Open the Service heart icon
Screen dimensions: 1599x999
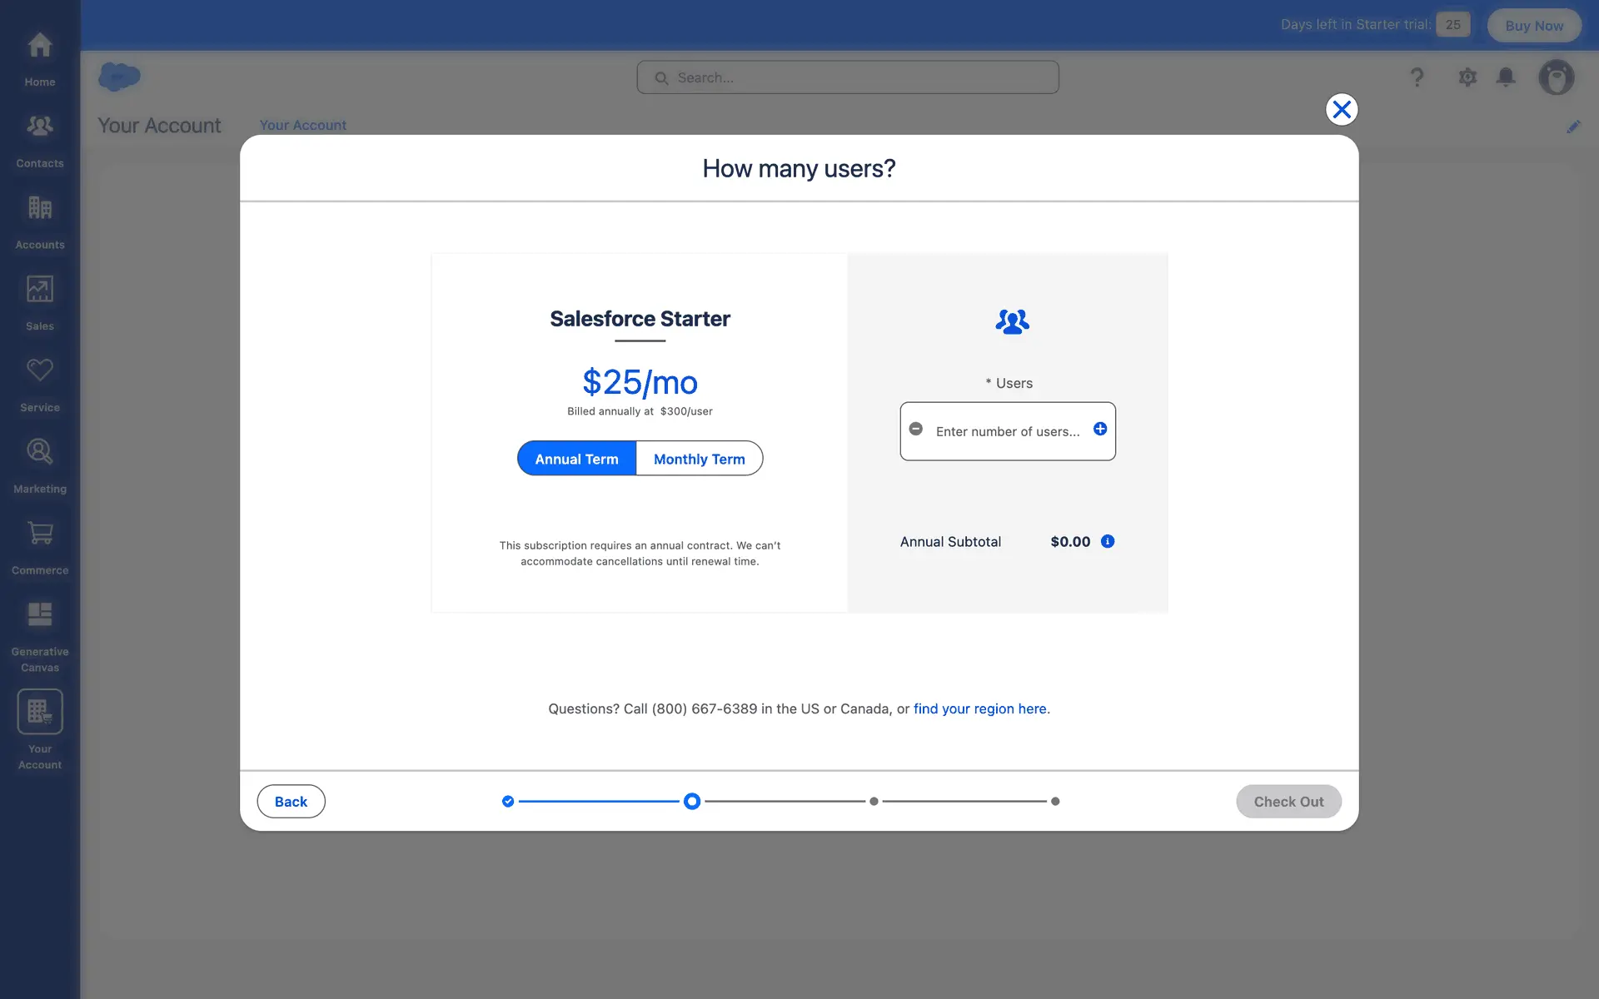[x=39, y=382]
